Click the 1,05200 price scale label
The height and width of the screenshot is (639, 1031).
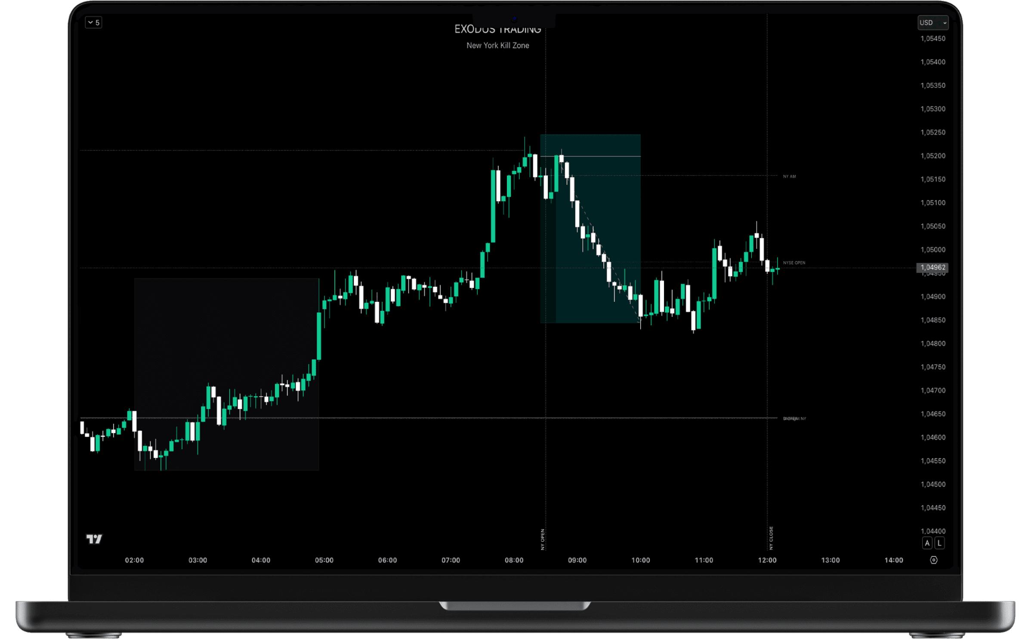(x=933, y=156)
